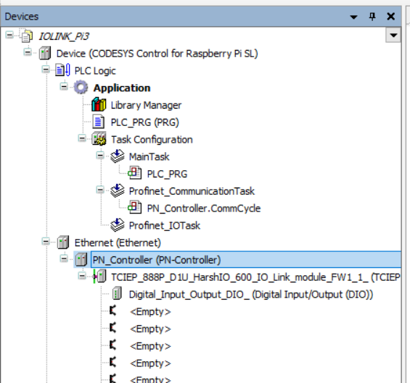Open the Devices panel header dropdown arrow
Image resolution: width=410 pixels, height=383 pixels.
[x=353, y=17]
